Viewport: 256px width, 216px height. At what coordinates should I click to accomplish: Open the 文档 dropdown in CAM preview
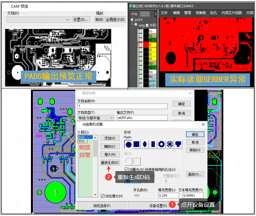[68, 20]
